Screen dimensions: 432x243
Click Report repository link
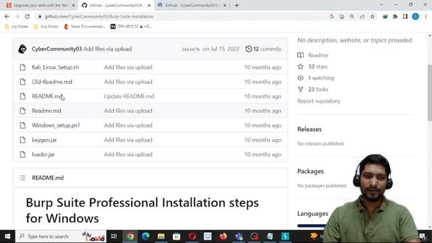[319, 101]
